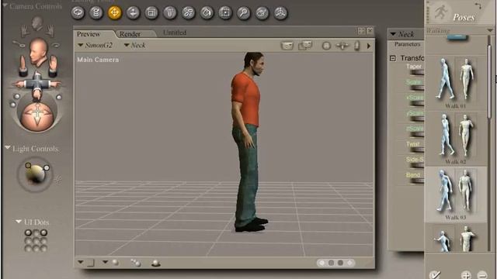Click the figure display style spheres icon
The image size is (497, 279).
(x=136, y=263)
